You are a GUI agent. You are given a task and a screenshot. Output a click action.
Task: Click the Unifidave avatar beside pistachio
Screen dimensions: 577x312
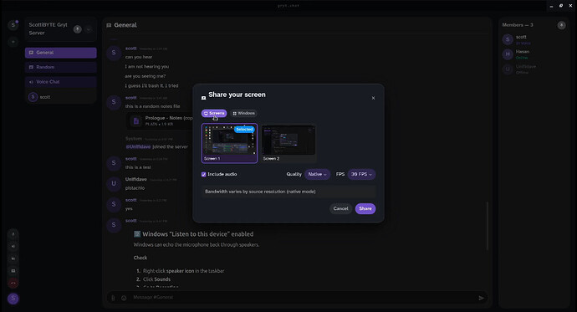click(x=114, y=183)
